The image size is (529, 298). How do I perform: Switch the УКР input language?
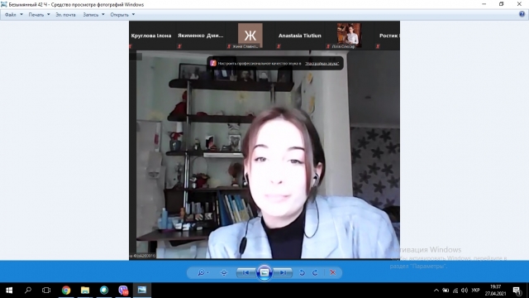(x=476, y=291)
